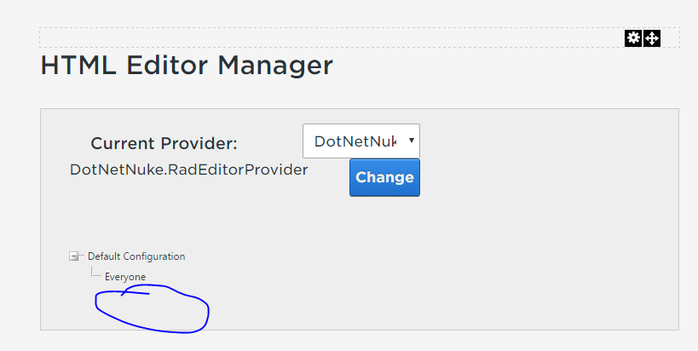Click the dashed module action bar area

coord(330,37)
